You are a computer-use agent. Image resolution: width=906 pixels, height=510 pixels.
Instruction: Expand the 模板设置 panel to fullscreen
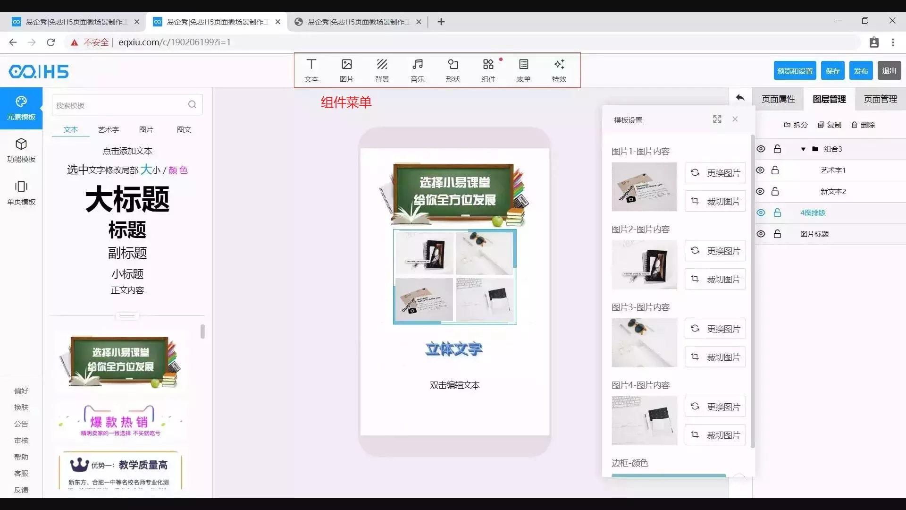click(x=717, y=119)
